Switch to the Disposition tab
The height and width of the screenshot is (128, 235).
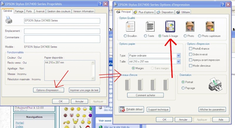click(165, 12)
